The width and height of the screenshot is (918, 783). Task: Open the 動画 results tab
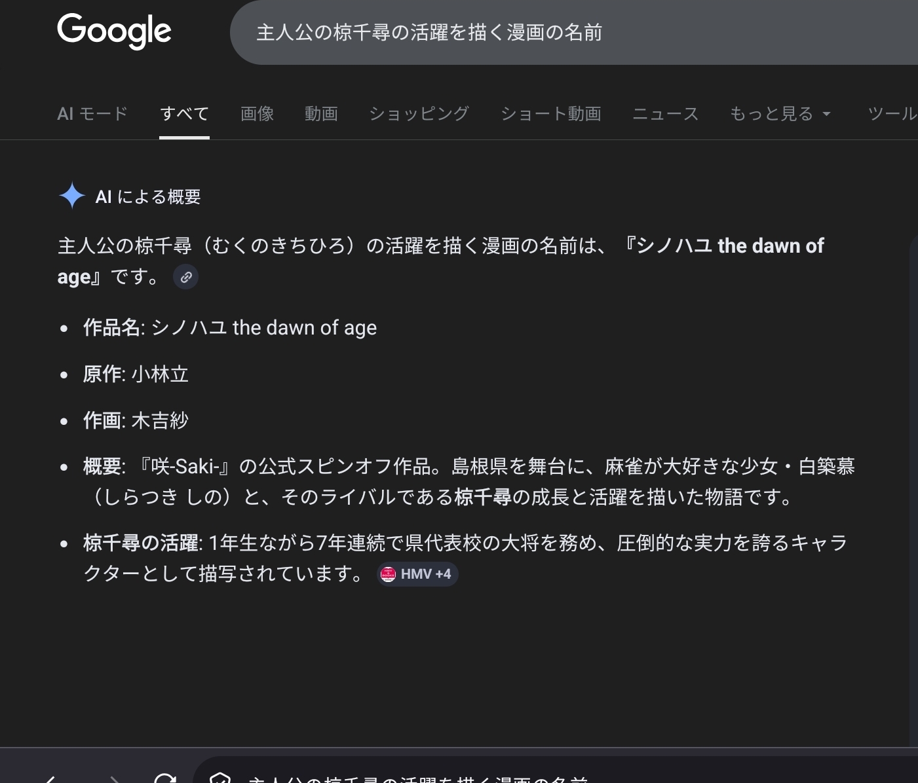321,114
